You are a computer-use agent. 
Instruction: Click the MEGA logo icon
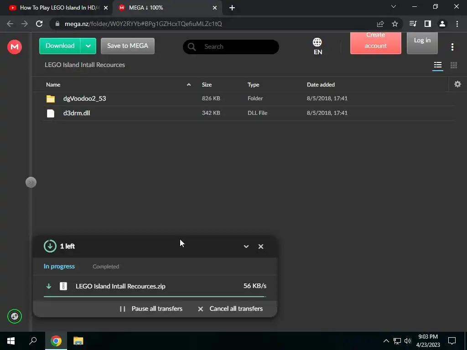[15, 47]
